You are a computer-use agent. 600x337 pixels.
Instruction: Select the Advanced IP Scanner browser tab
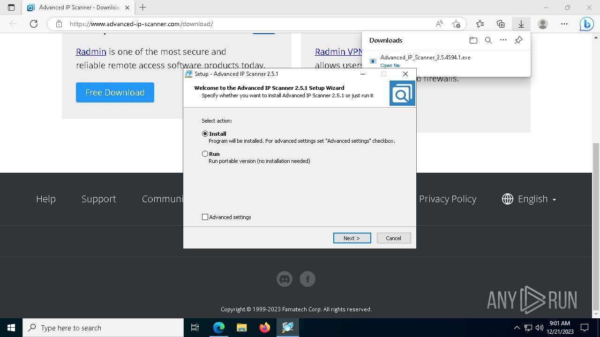tap(78, 7)
